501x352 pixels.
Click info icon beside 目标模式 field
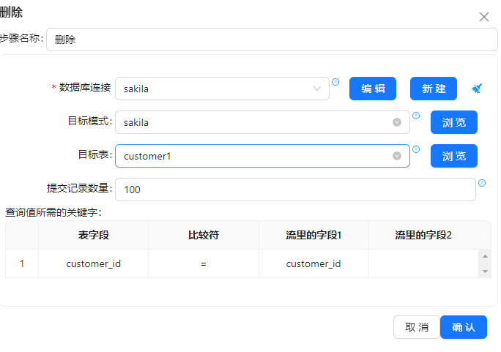point(416,116)
